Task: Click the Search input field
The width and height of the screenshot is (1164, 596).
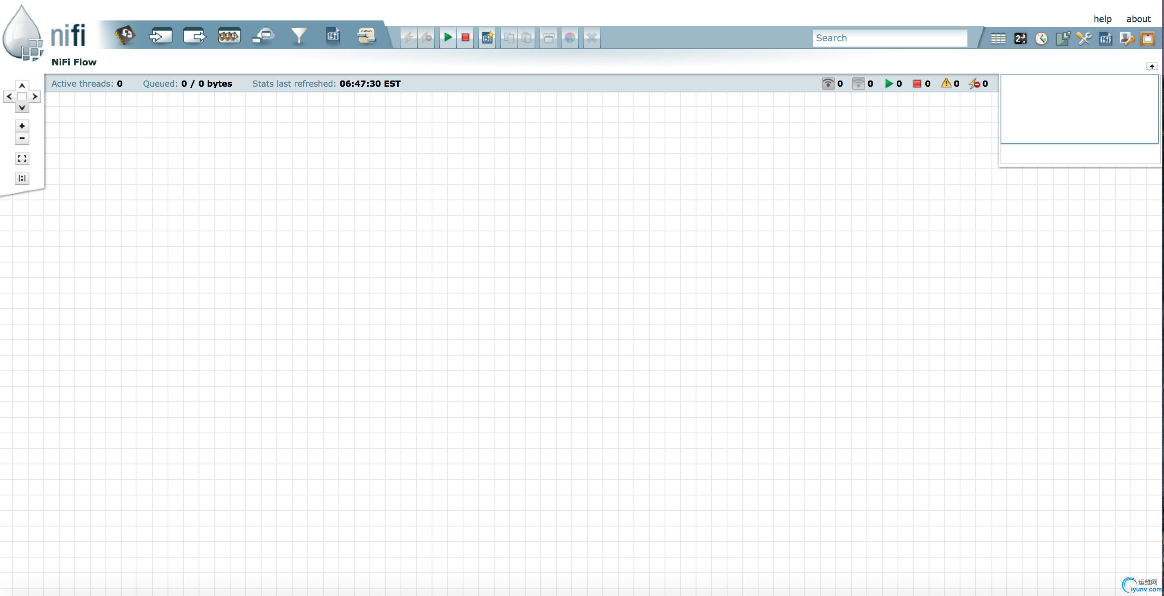Action: [889, 38]
